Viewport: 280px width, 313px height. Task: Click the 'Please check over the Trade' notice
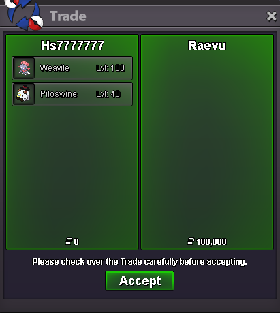point(140,262)
